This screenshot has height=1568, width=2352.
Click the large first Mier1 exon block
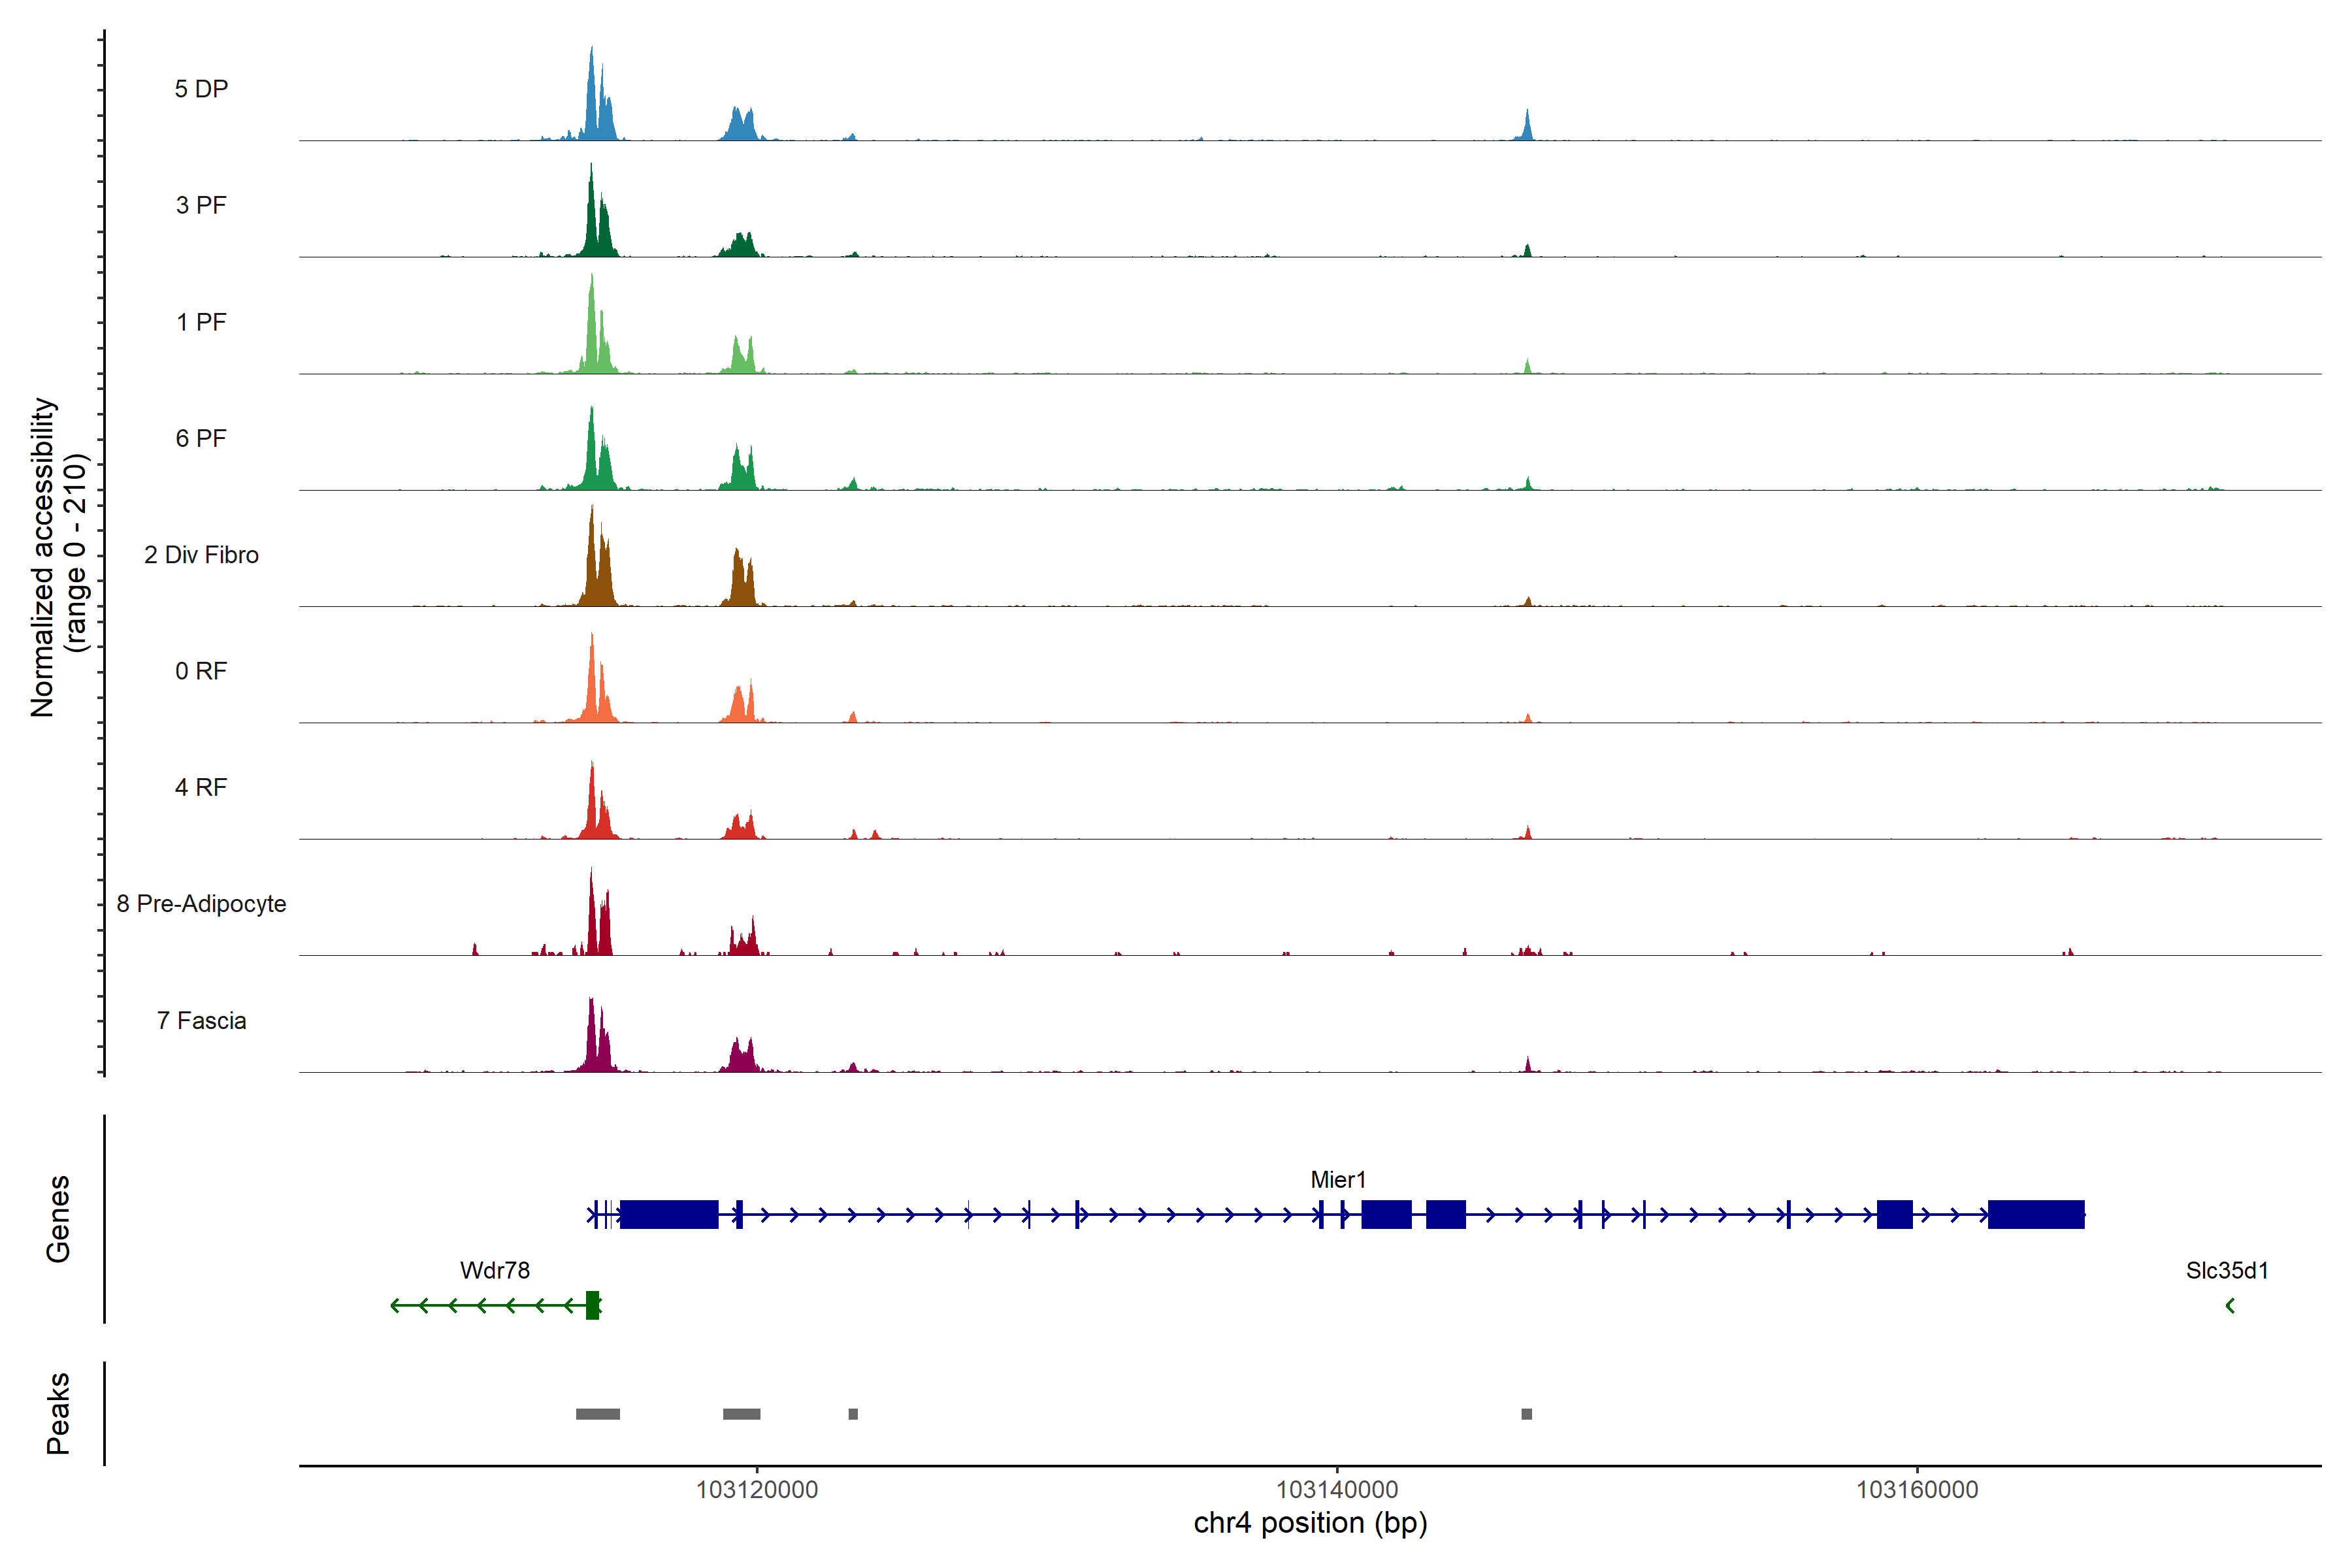(x=669, y=1215)
